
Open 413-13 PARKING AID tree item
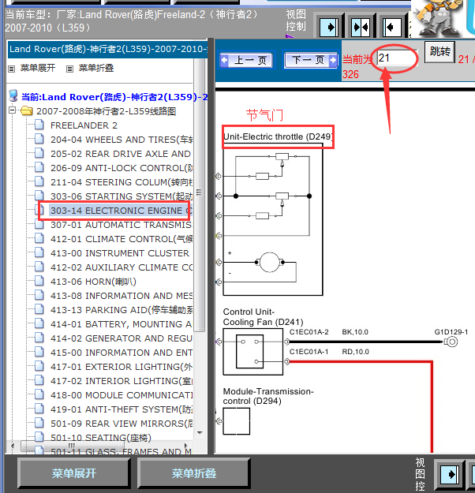point(122,310)
